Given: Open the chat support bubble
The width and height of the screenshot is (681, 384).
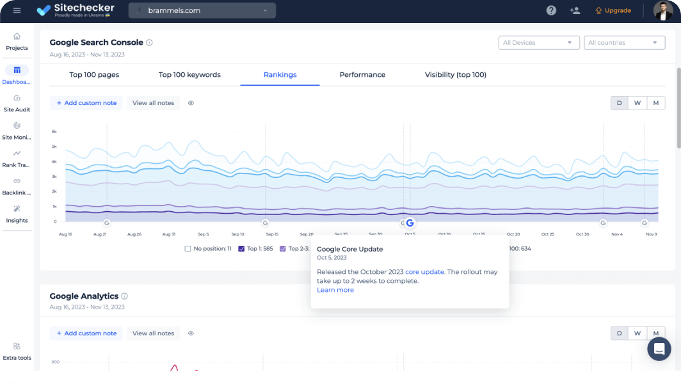Looking at the screenshot, I should pyautogui.click(x=659, y=349).
